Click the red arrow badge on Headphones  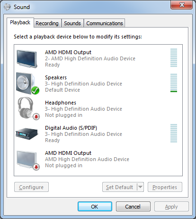pos(36,117)
